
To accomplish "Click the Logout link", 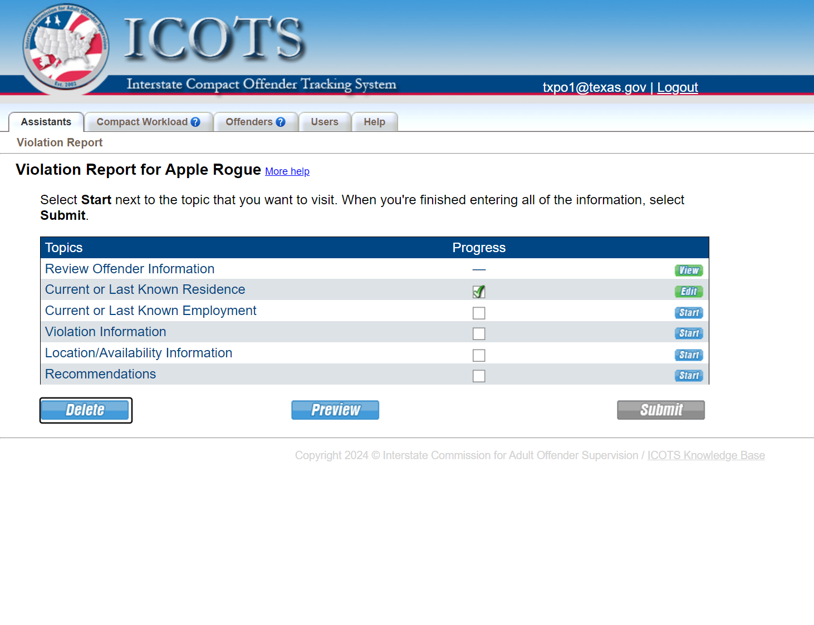I will [678, 87].
